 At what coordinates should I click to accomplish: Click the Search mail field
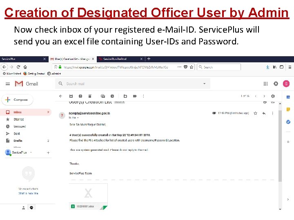click(x=133, y=84)
